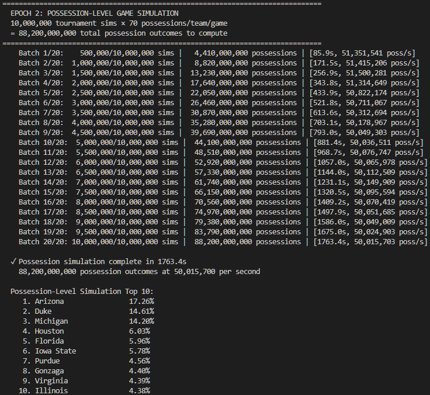Viewport: 430px width, 395px height.
Task: Click the 'Batch 17/20:' output line
Action: pyautogui.click(x=223, y=212)
